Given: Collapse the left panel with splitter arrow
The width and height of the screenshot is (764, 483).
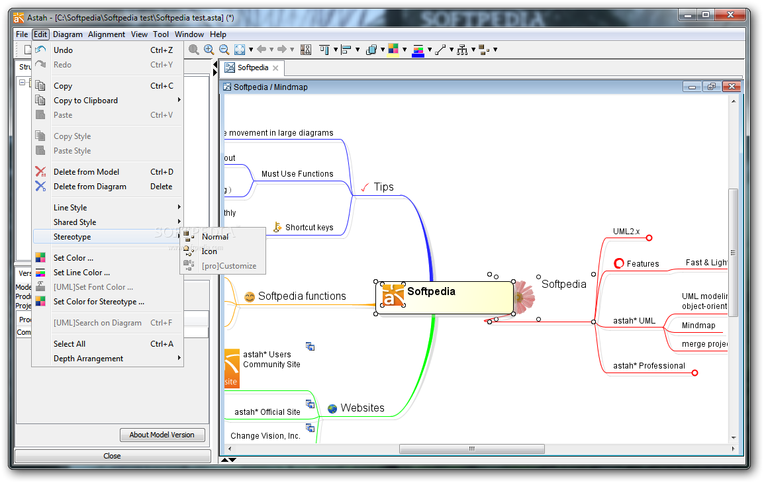Looking at the screenshot, I should tap(215, 64).
